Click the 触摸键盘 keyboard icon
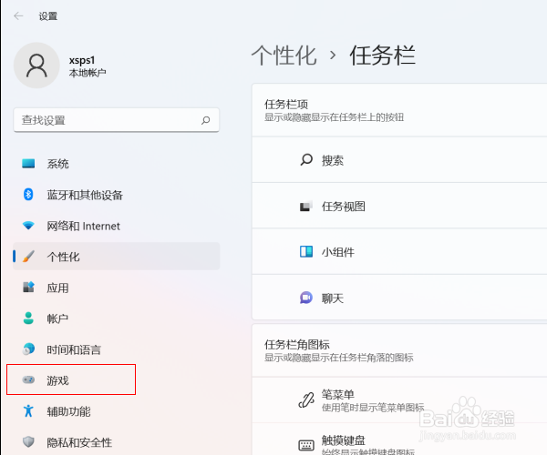The height and width of the screenshot is (455, 547). 306,445
